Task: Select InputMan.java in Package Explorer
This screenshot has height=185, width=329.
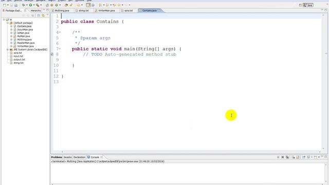Action: [x=25, y=30]
